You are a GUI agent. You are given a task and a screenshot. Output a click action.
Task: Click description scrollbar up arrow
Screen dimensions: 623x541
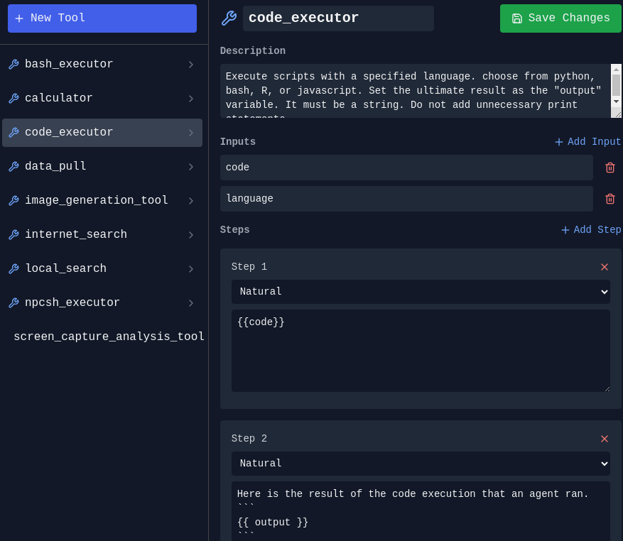pyautogui.click(x=616, y=69)
